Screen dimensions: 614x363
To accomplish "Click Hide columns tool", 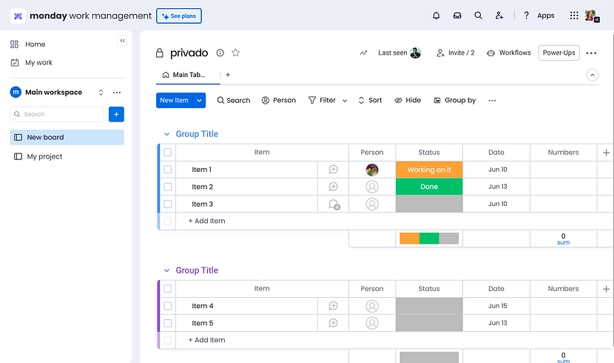I will pos(408,100).
